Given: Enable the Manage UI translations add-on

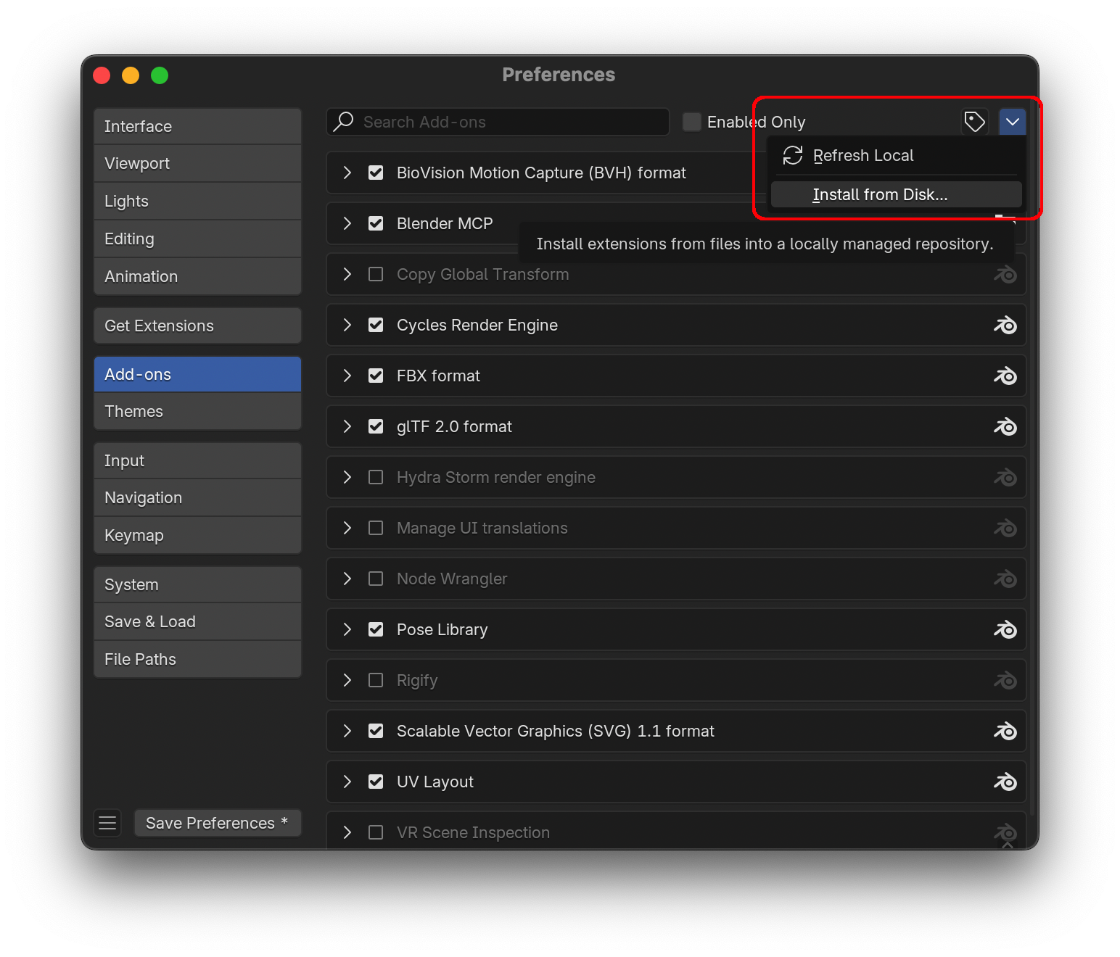Looking at the screenshot, I should pos(376,528).
